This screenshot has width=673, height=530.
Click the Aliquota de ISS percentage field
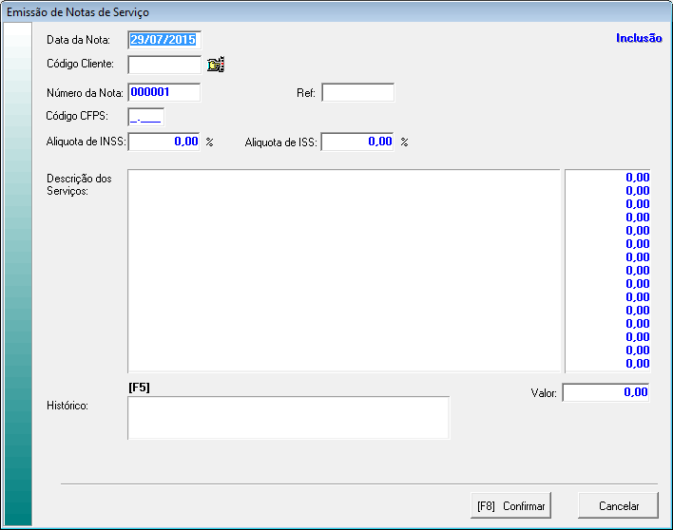point(357,142)
